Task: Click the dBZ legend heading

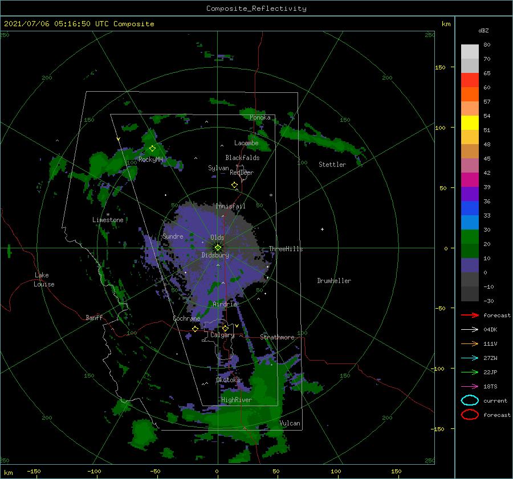Action: coord(483,31)
